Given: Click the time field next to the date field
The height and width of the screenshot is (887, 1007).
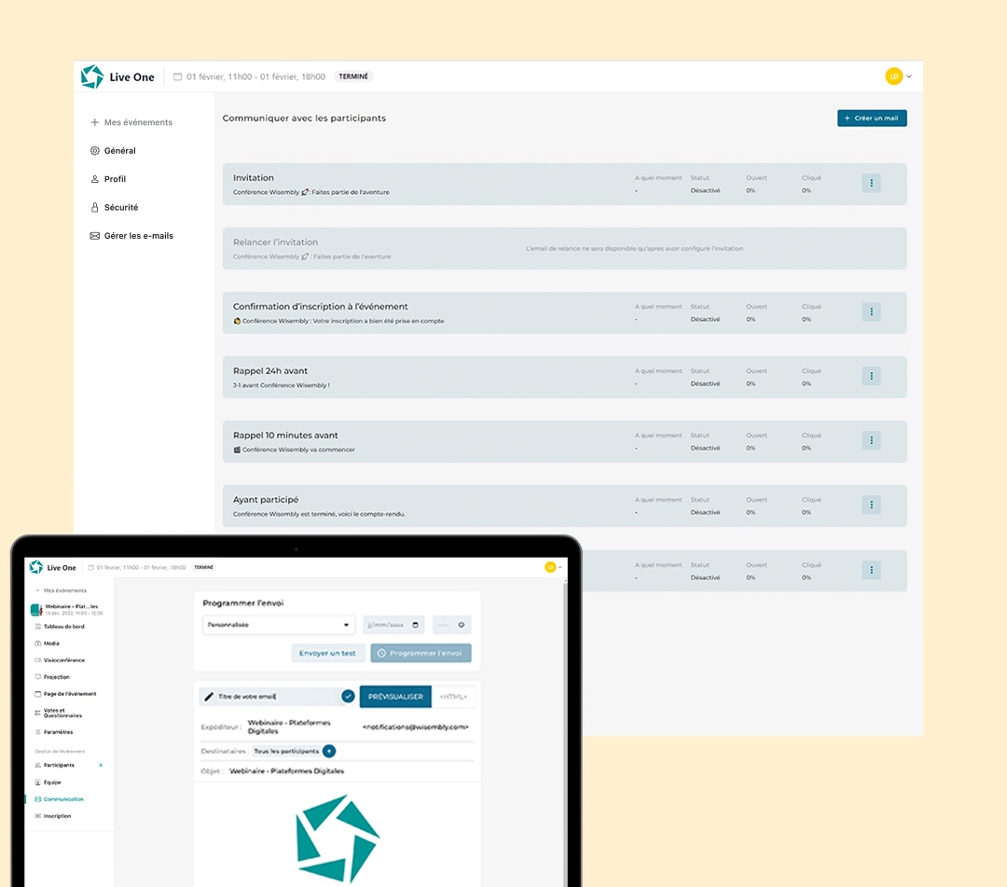Looking at the screenshot, I should pos(451,625).
